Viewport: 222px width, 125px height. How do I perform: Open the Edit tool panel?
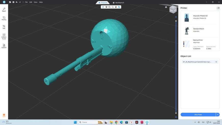click(x=4, y=27)
